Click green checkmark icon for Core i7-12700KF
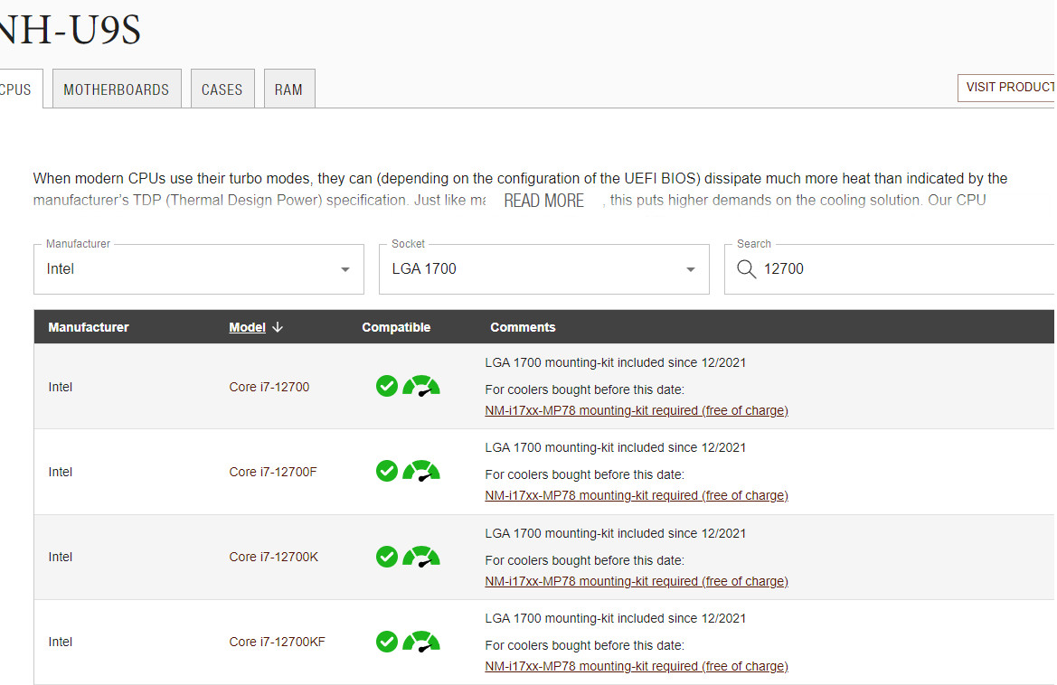 click(x=386, y=642)
